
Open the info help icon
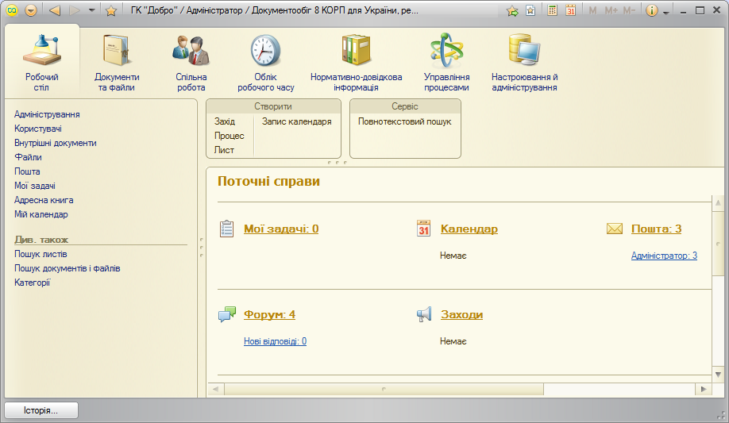tap(652, 10)
